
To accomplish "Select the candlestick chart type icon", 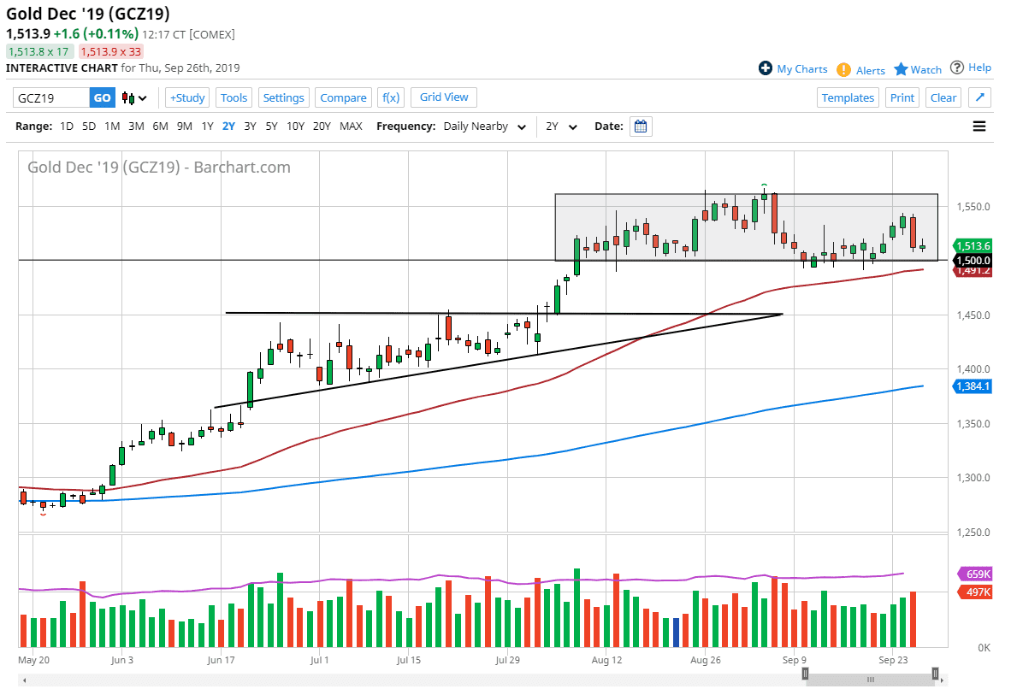I will [127, 97].
